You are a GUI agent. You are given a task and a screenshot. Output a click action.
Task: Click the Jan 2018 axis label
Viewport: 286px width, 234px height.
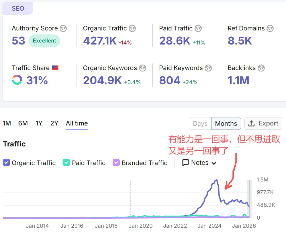coord(106,226)
